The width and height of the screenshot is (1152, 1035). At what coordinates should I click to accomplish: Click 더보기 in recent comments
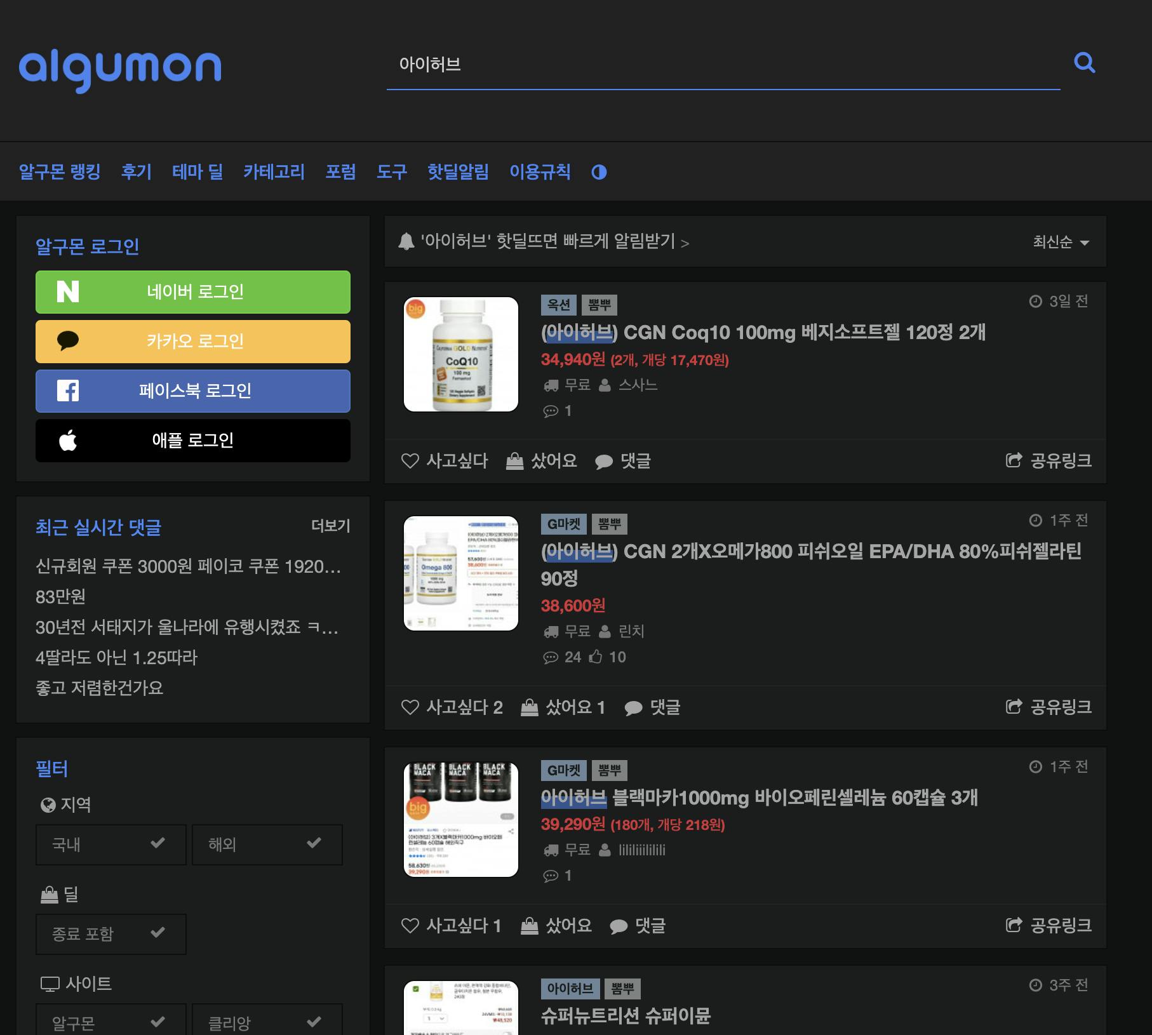pyautogui.click(x=331, y=526)
